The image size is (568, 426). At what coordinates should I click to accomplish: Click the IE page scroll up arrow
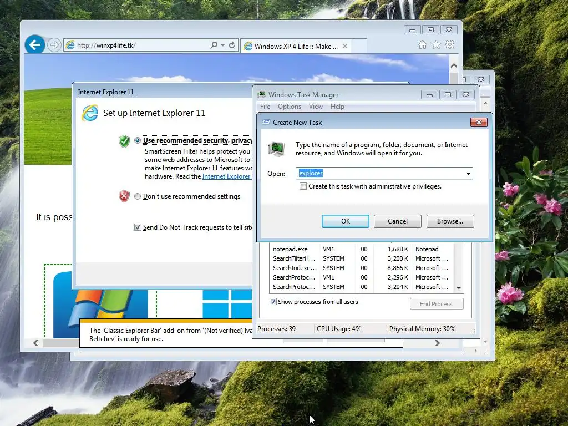454,66
